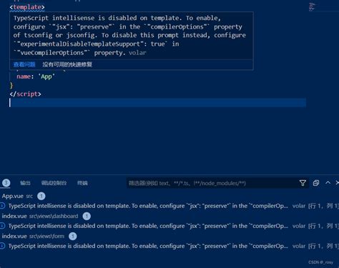This screenshot has height=268, width=339.
Task: Click 没有可用的快速修复 text in the hover popup
Action: coord(67,64)
